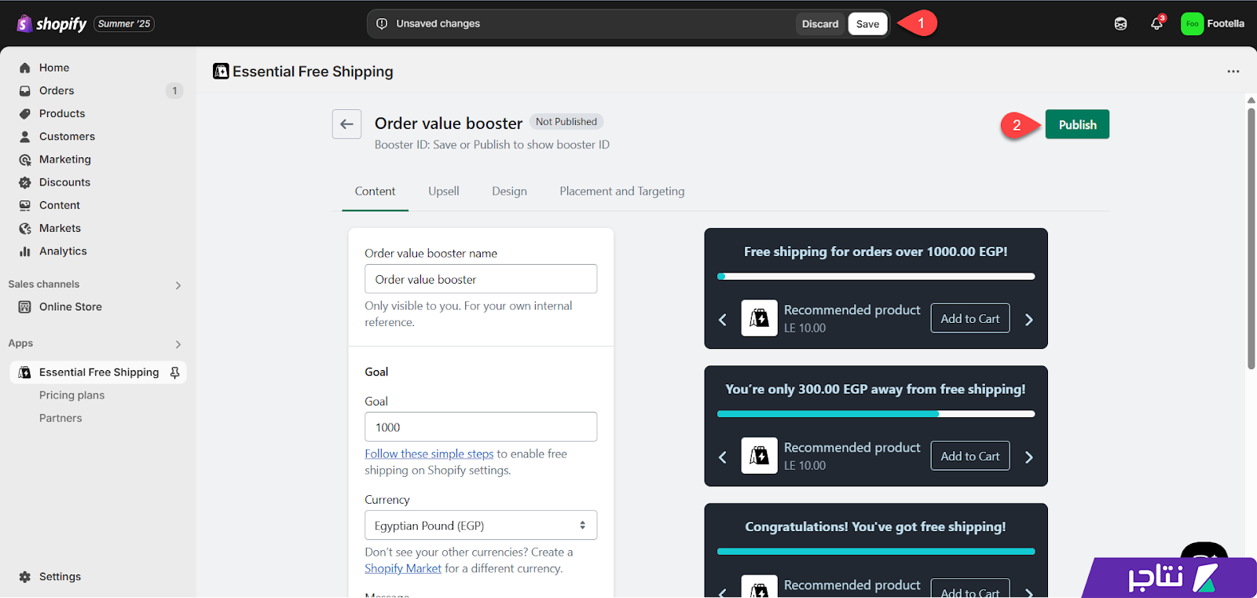Click the Analytics bar chart icon
This screenshot has width=1257, height=598.
(x=25, y=251)
